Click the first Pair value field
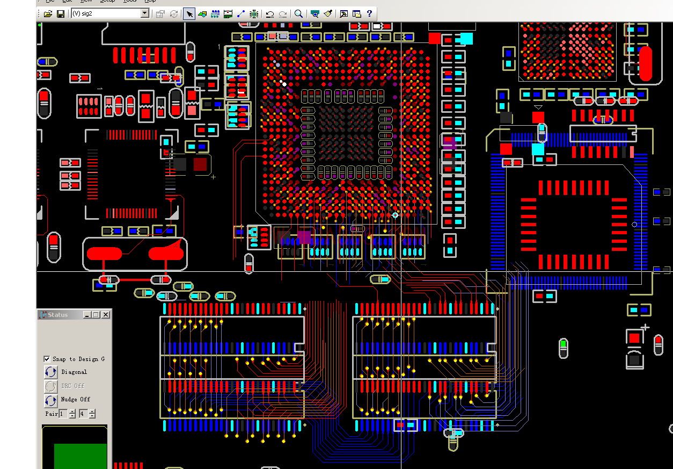This screenshot has width=673, height=469. point(64,414)
